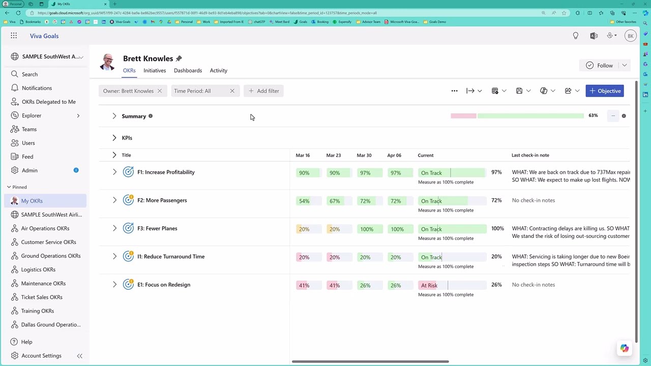Click the E1 At Risk status bar

[452, 285]
